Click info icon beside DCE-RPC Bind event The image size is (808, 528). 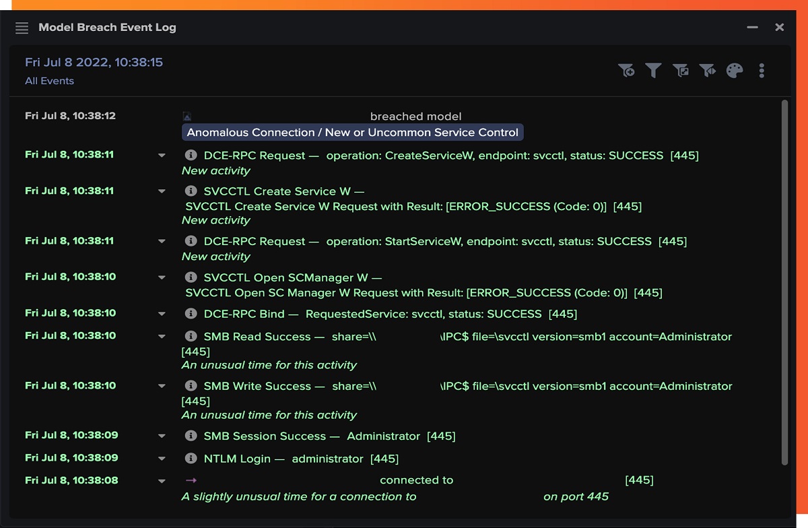pos(191,313)
